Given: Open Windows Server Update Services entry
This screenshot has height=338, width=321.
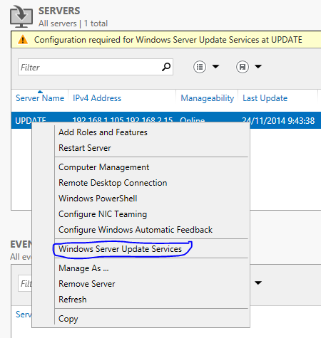Looking at the screenshot, I should [x=120, y=249].
